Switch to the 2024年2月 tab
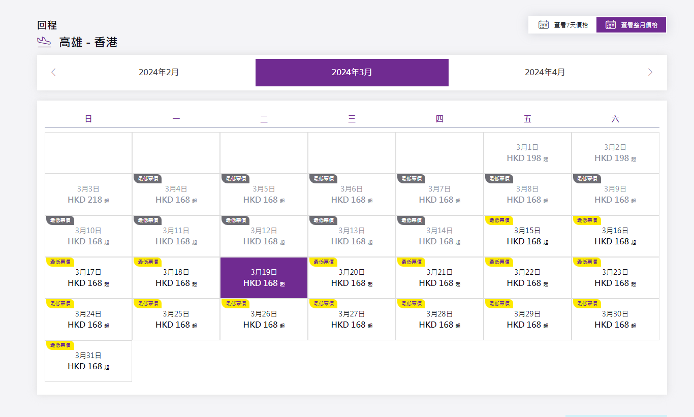This screenshot has height=417, width=694. coord(159,72)
